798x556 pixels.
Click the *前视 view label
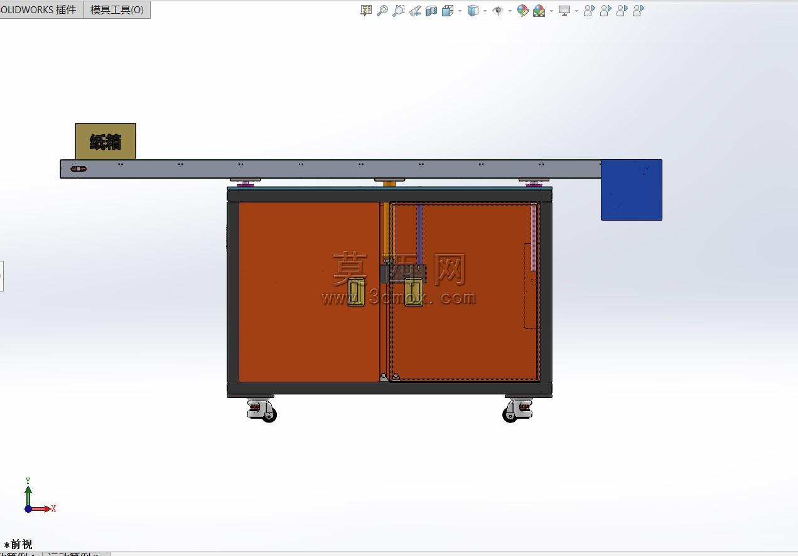tap(18, 544)
